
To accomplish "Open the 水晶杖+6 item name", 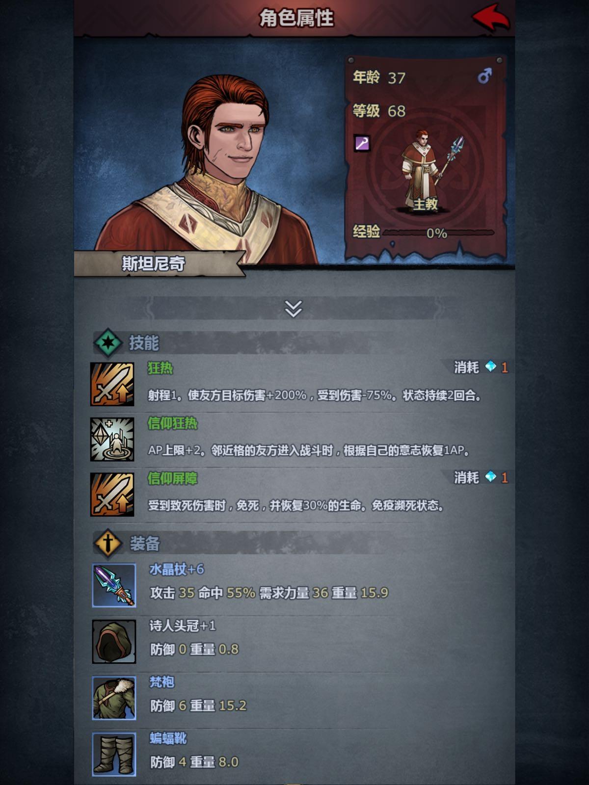I will 177,569.
